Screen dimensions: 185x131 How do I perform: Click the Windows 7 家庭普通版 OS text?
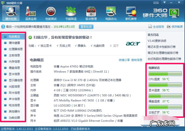click(x=81, y=72)
